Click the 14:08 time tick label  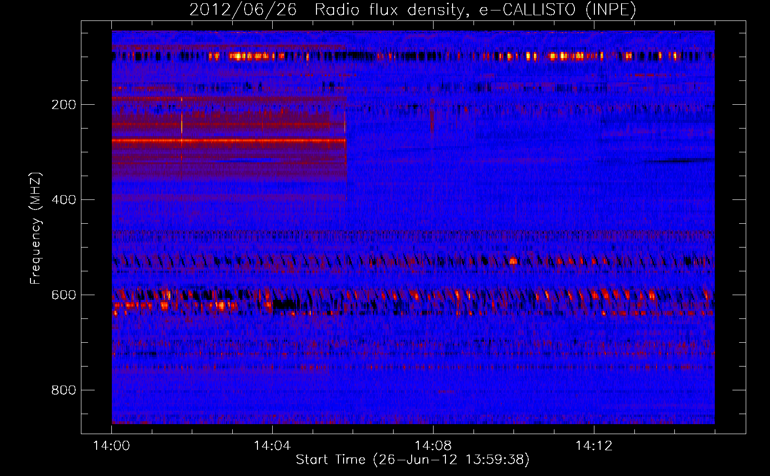[x=433, y=446]
